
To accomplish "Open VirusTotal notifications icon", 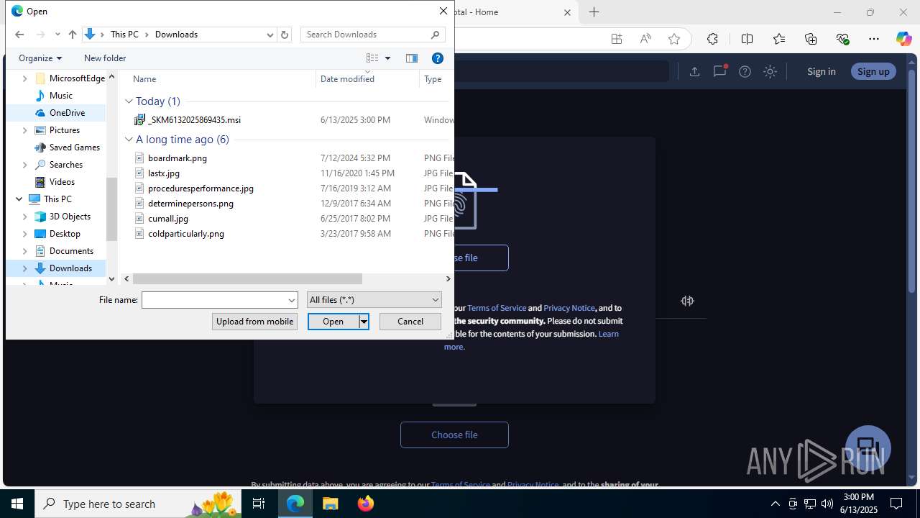I will click(x=719, y=71).
